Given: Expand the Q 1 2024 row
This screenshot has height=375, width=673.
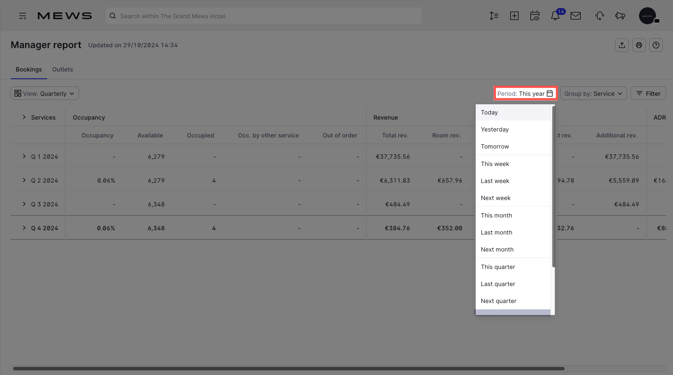Looking at the screenshot, I should pos(24,157).
